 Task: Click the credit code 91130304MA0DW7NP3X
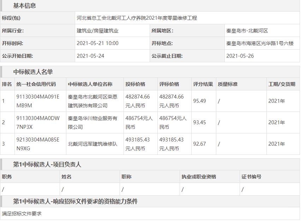pyautogui.click(x=33, y=122)
